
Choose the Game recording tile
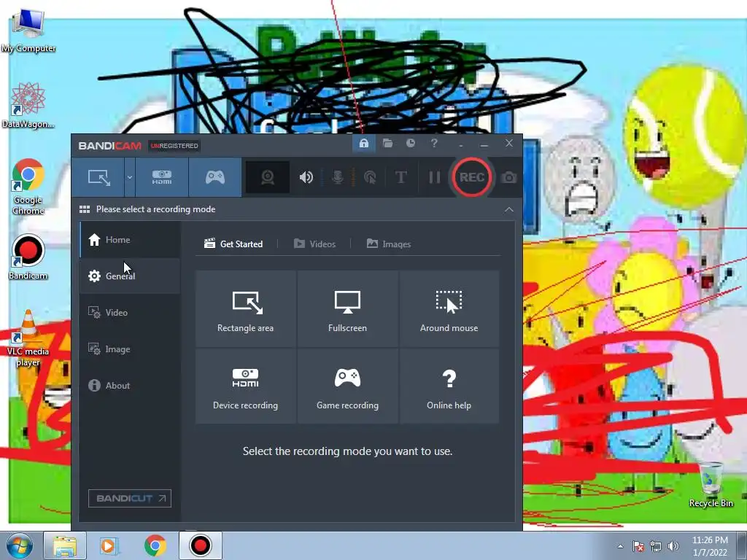[347, 386]
